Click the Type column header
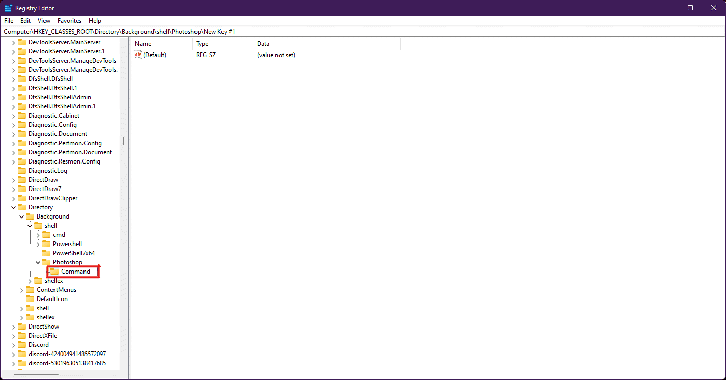 point(202,43)
